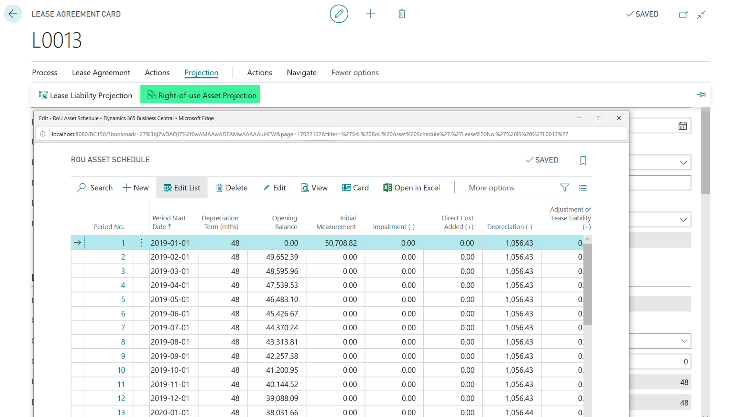Screen dimensions: 730x417
Task: Maximize the RoU Asset Schedule window
Action: [599, 118]
